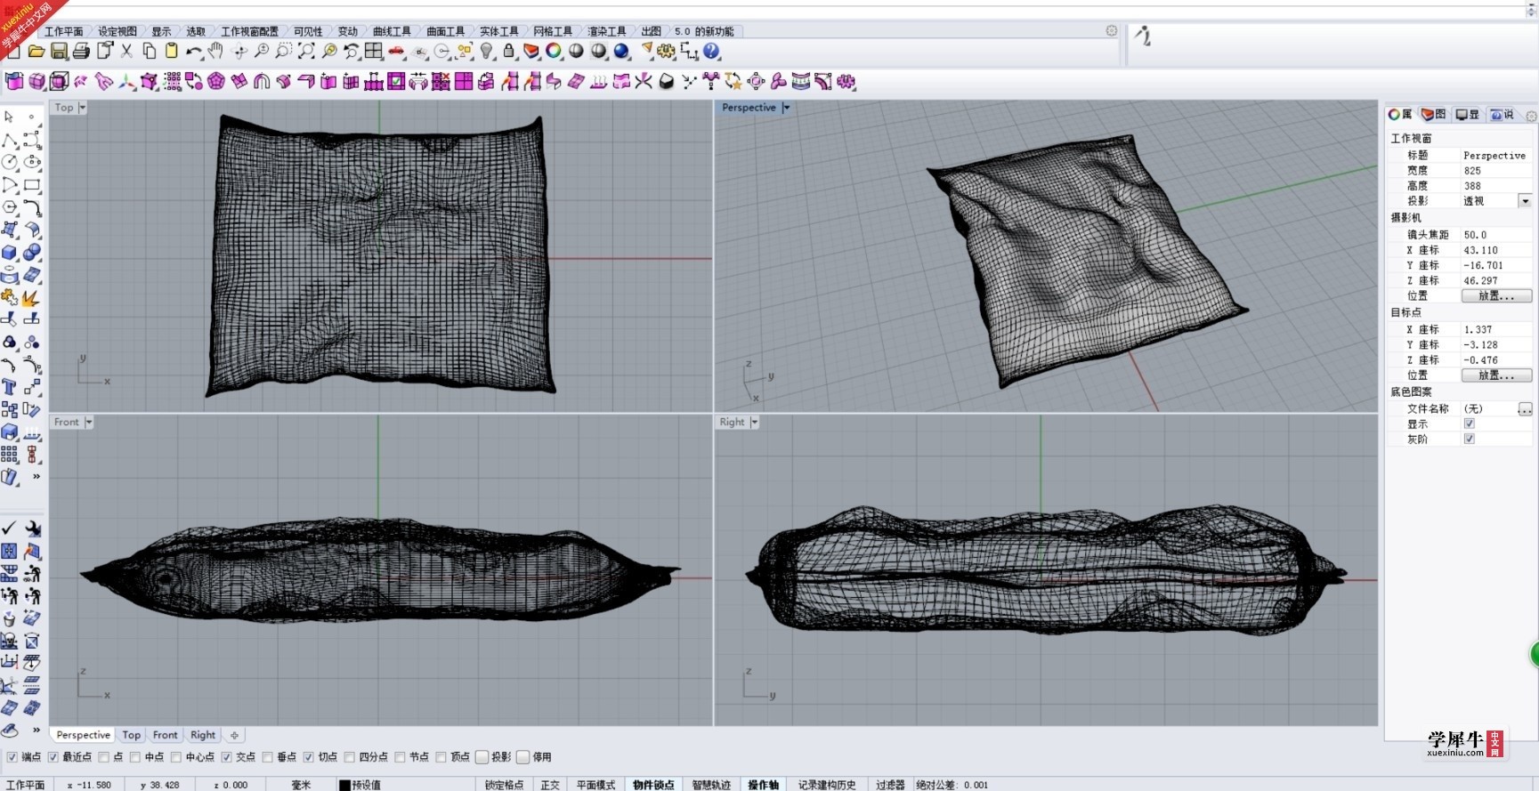
Task: Enable the 中心点 osnap checkbox
Action: tap(176, 757)
